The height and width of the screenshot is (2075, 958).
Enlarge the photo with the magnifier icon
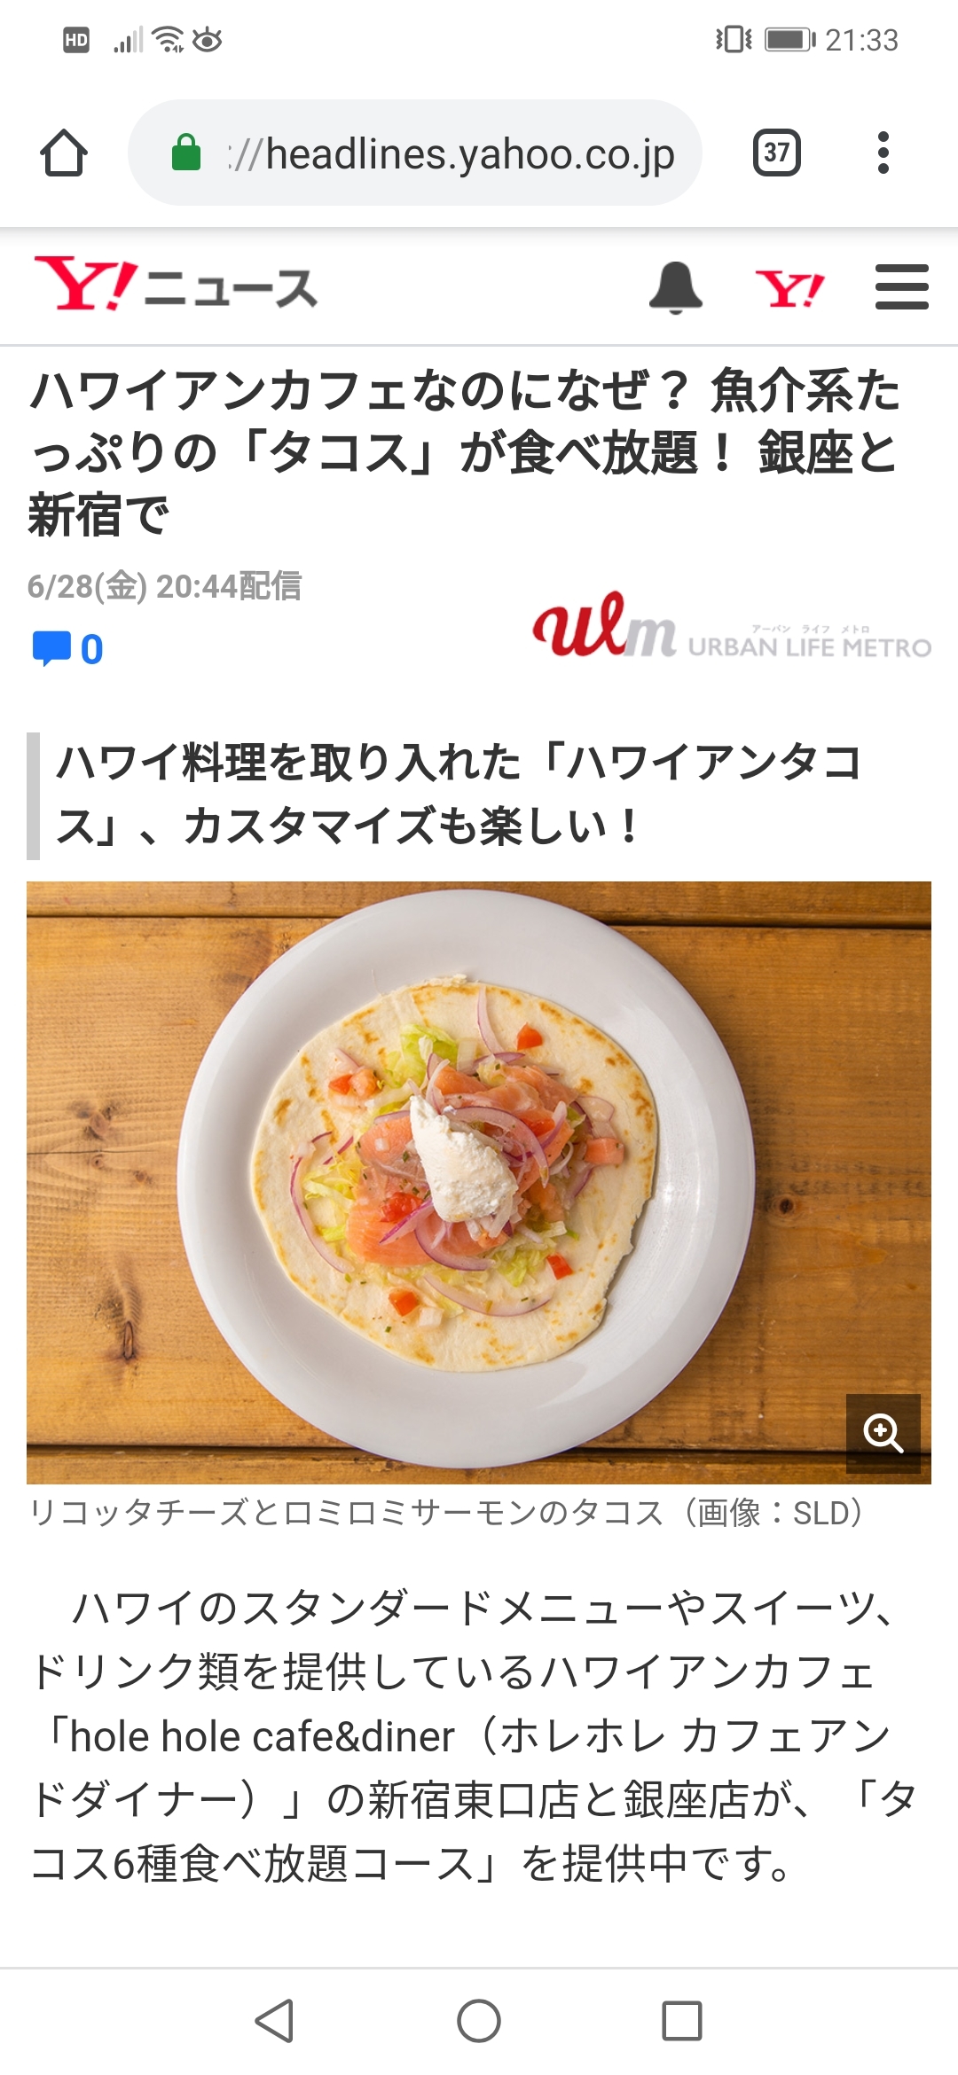(x=883, y=1432)
